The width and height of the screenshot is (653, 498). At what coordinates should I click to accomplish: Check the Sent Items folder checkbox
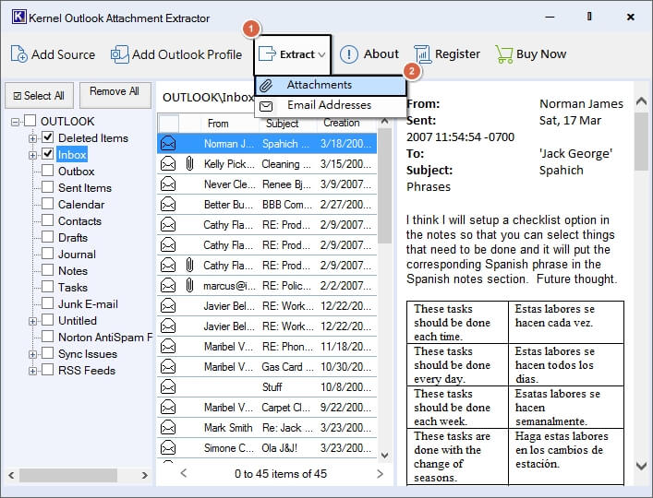[x=48, y=187]
